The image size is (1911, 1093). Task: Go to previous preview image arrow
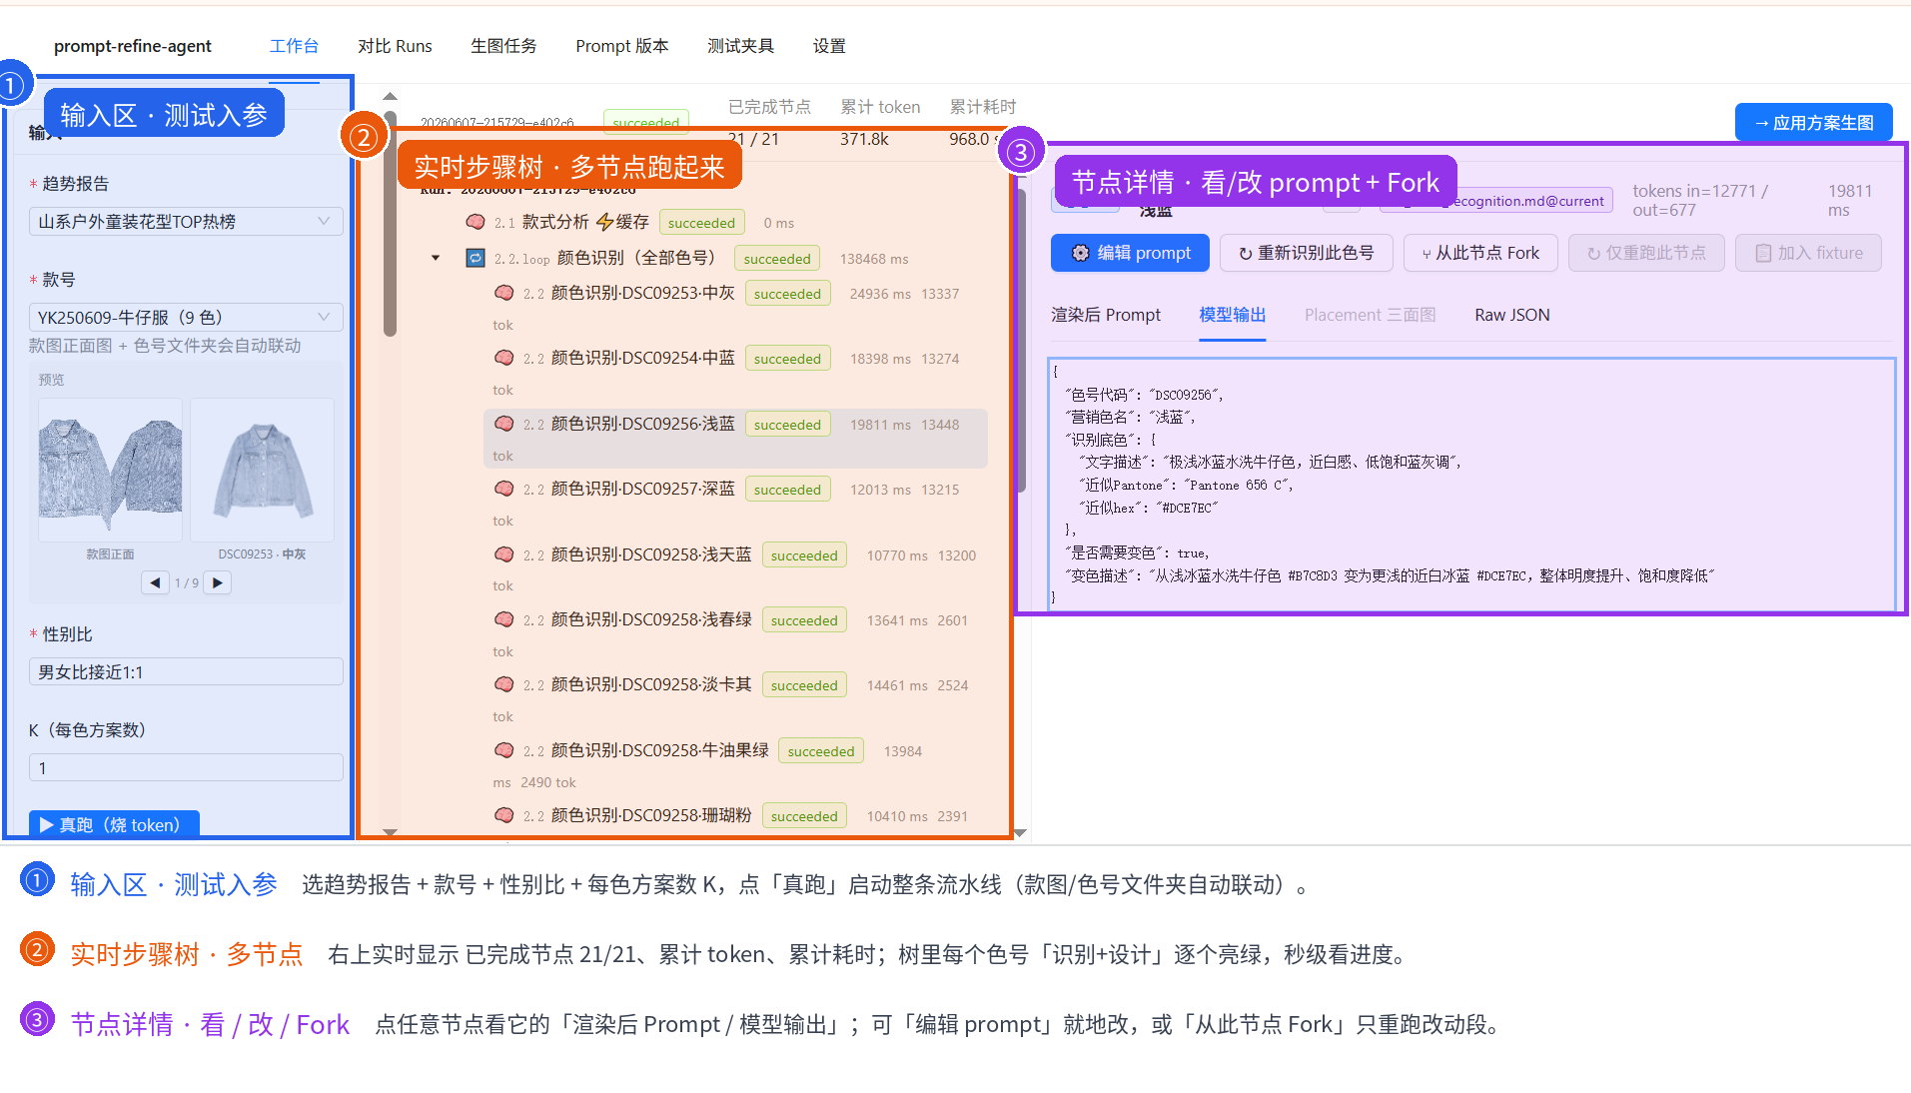(x=155, y=582)
